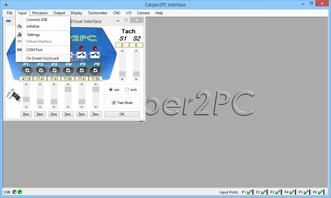Click OK in Virtual Interface
The image size is (331, 198).
click(x=122, y=114)
